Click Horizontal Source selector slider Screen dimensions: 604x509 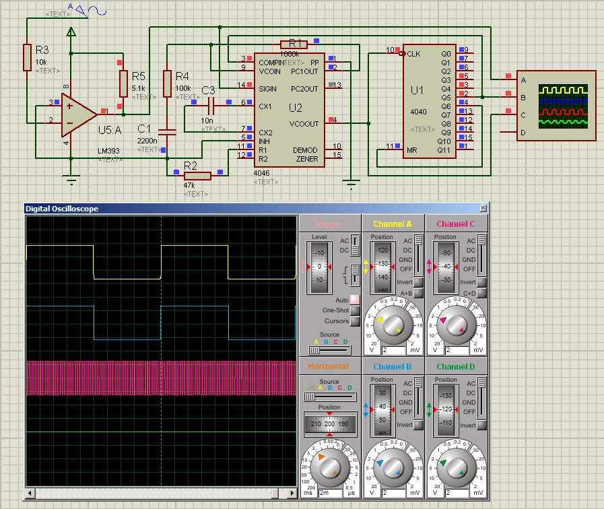click(x=330, y=397)
